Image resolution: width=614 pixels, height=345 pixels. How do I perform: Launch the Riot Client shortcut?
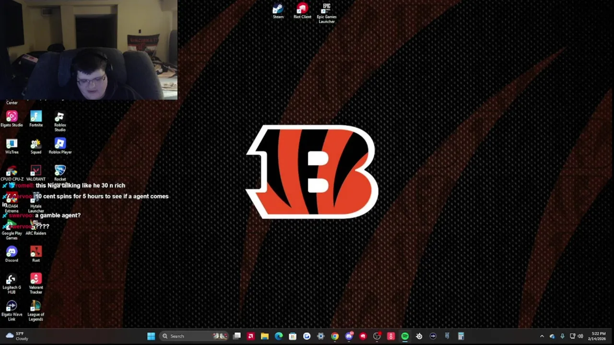click(x=302, y=11)
